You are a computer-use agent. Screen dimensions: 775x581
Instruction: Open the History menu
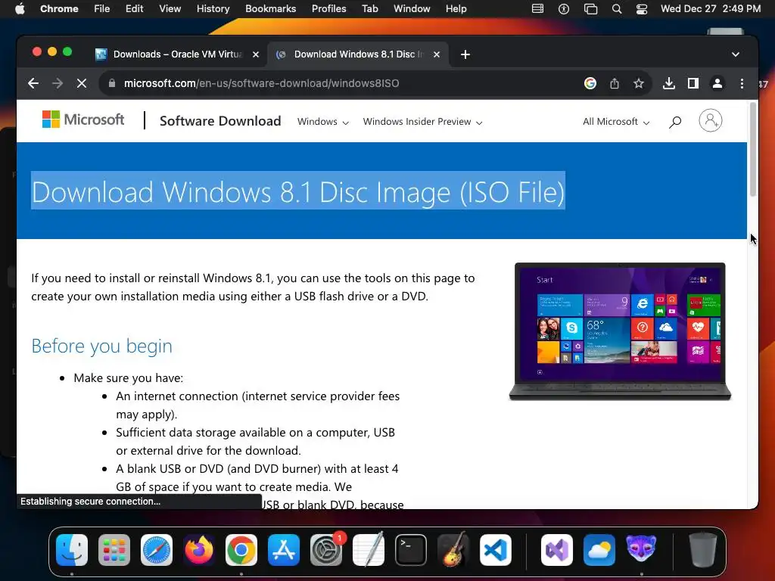(213, 8)
